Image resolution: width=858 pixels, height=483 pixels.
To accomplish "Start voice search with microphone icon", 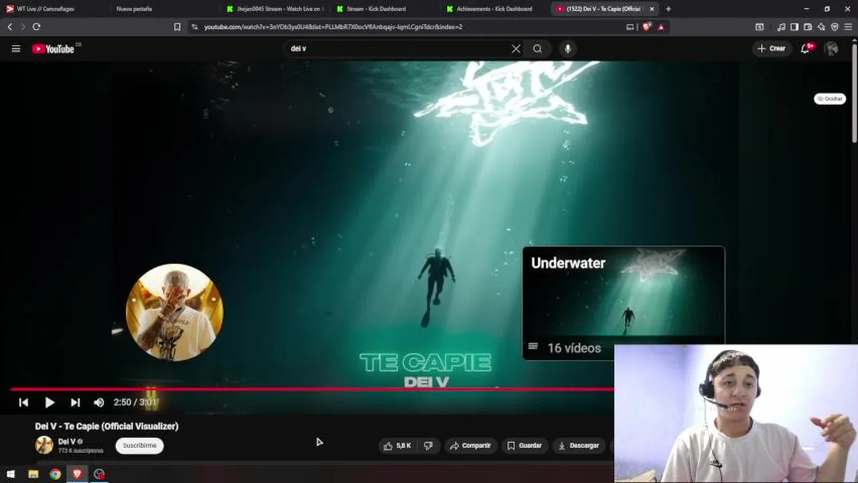I will coord(568,48).
